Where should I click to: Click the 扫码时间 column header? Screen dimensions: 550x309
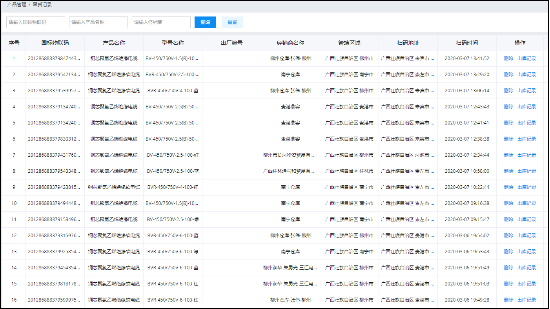(467, 43)
